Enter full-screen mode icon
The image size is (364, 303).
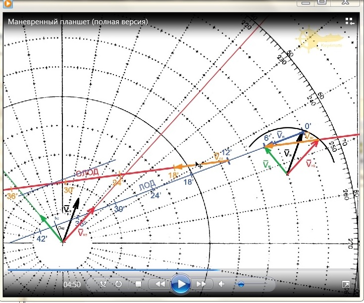click(x=346, y=285)
